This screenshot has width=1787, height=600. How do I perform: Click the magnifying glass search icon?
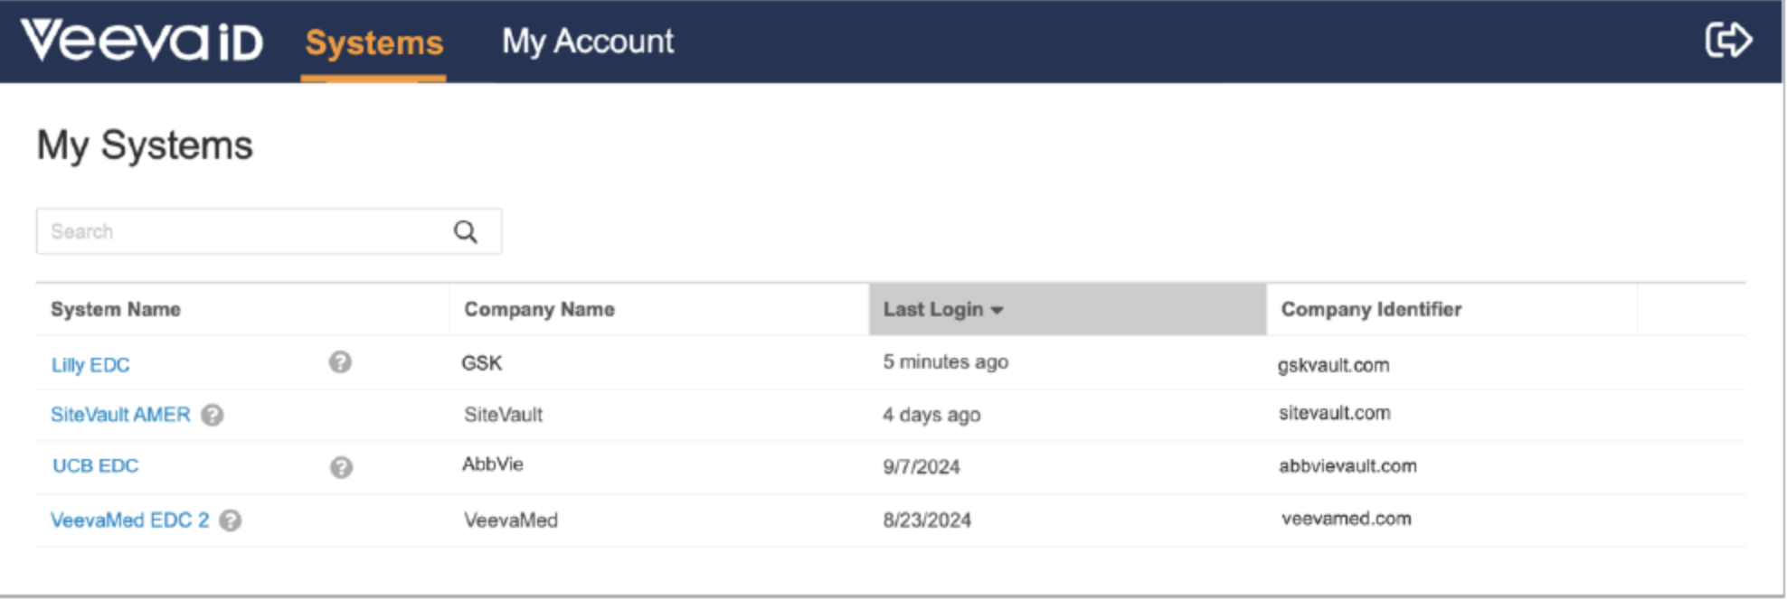pos(466,232)
